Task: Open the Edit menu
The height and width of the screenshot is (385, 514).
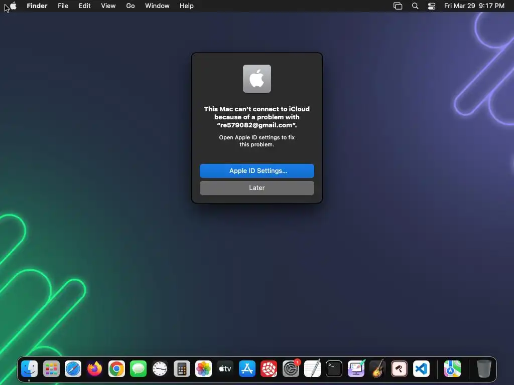Action: (84, 6)
